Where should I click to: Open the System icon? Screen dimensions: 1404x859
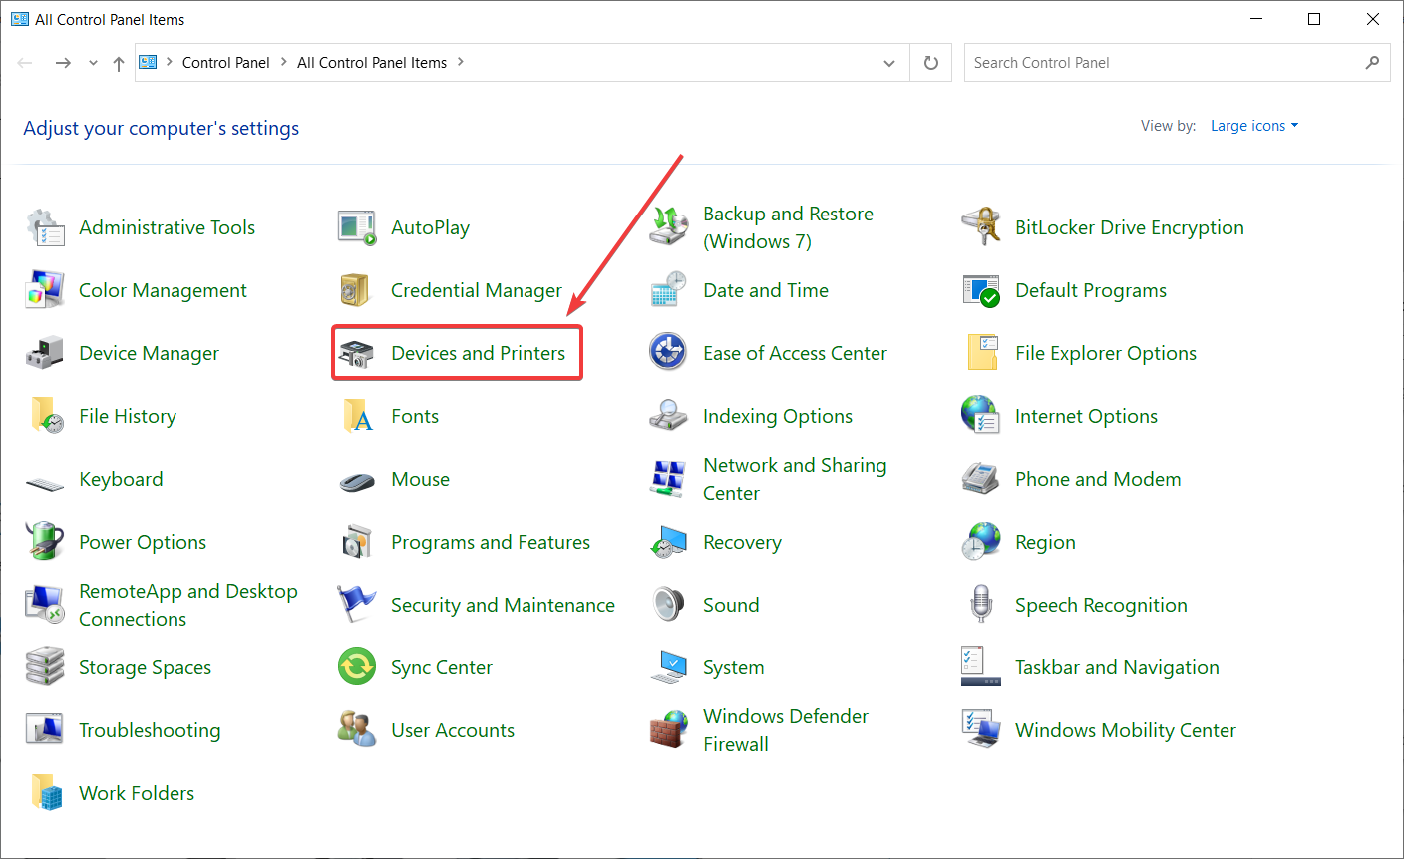[x=669, y=667]
